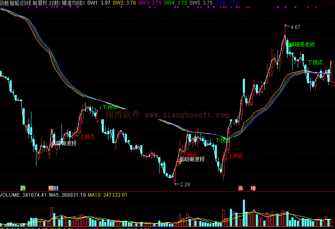Click the 增 event marker

pos(253,188)
